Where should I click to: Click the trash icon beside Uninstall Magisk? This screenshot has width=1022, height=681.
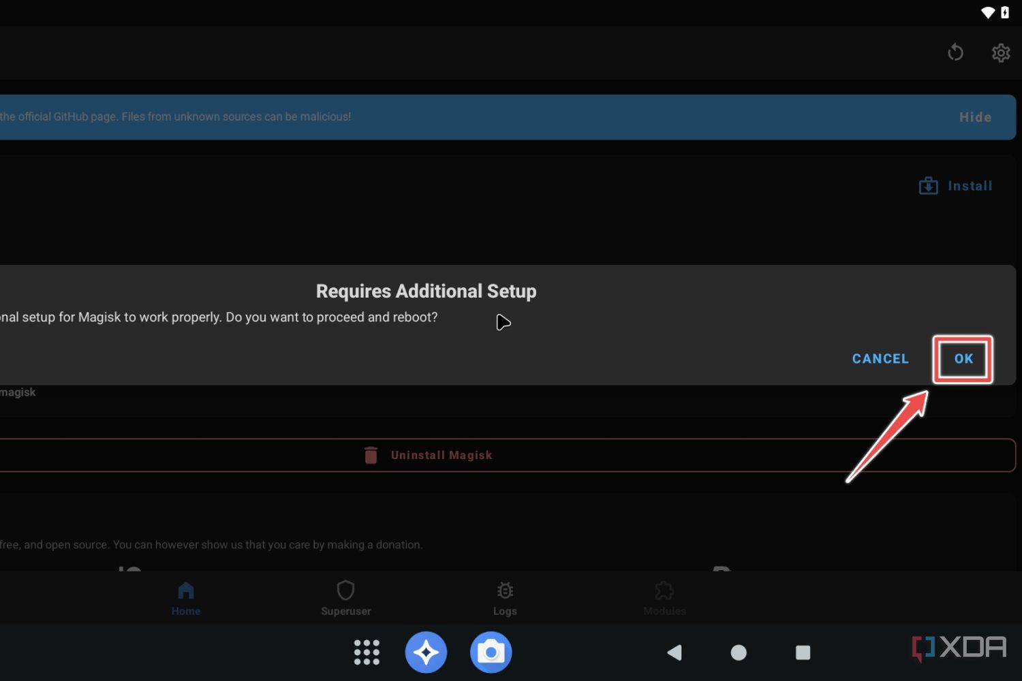[x=371, y=455]
